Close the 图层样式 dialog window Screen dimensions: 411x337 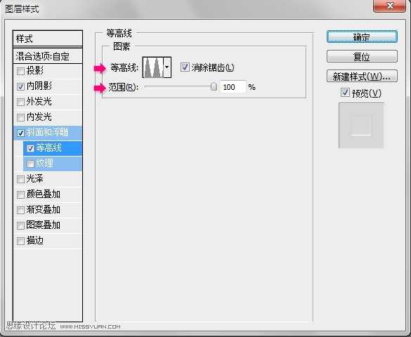[390, 6]
